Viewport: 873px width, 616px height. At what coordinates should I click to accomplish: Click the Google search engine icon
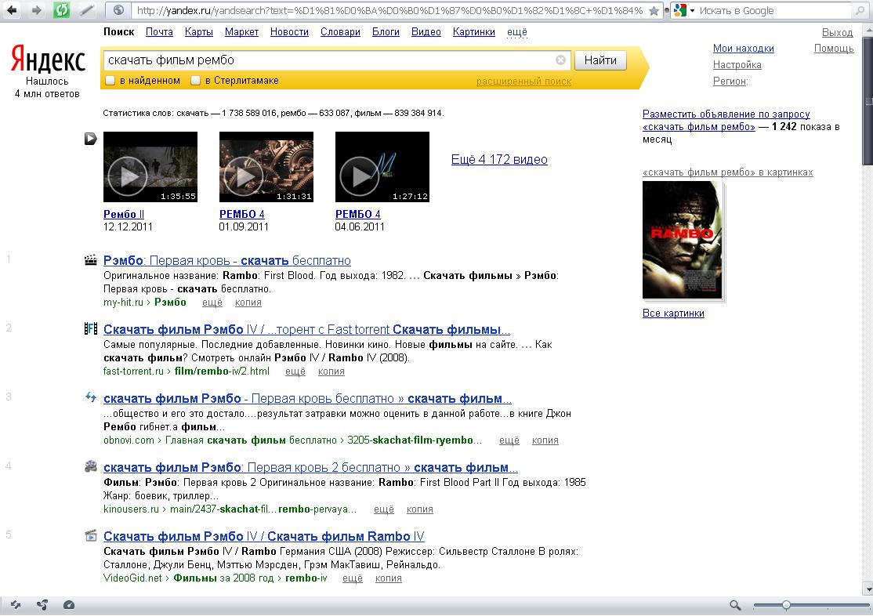[x=679, y=10]
